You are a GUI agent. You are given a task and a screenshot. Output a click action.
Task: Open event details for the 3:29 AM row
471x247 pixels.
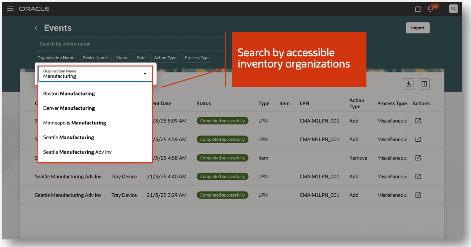[x=418, y=195]
